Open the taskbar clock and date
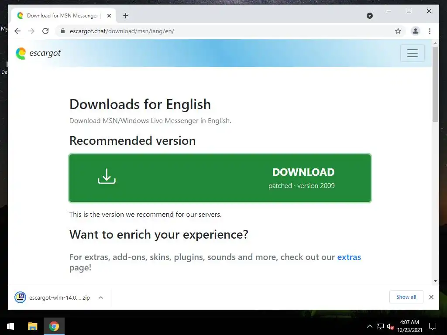Viewport: 447px width, 335px height. (409, 326)
